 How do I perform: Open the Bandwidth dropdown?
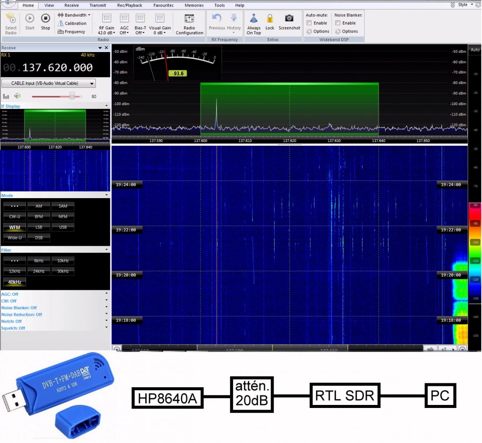point(74,15)
